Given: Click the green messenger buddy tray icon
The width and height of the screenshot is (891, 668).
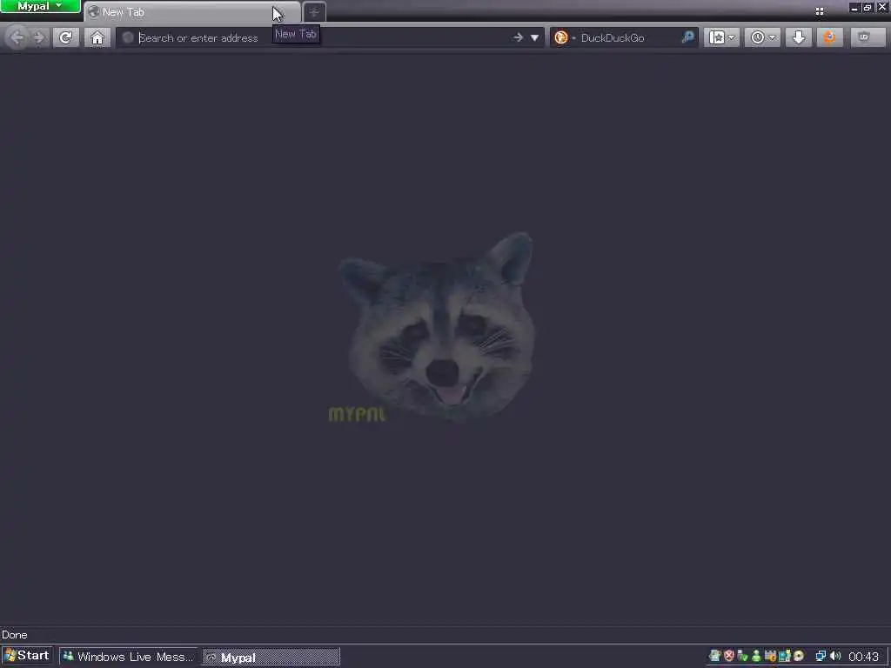Looking at the screenshot, I should pos(757,656).
